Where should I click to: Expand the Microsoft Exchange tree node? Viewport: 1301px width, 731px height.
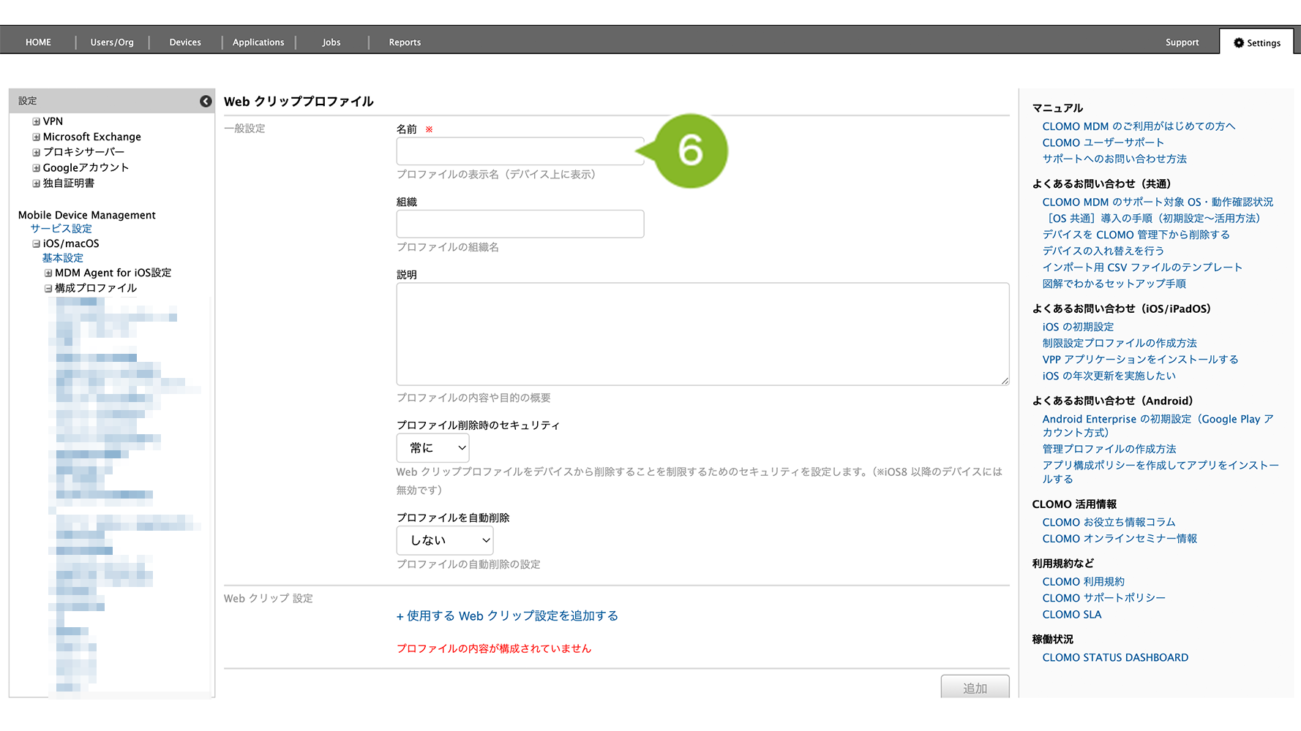[x=37, y=137]
